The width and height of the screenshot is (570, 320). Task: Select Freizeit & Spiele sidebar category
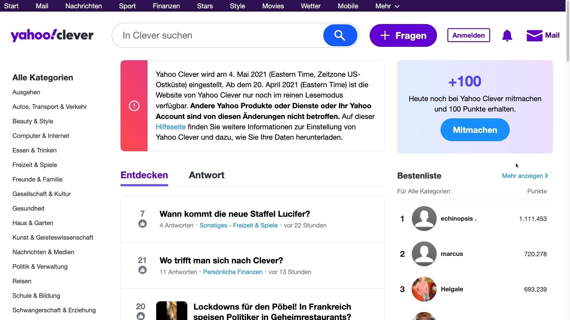(x=35, y=165)
